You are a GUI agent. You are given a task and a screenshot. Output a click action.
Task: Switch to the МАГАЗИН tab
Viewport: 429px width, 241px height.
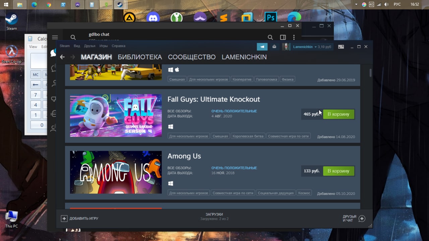(x=96, y=57)
